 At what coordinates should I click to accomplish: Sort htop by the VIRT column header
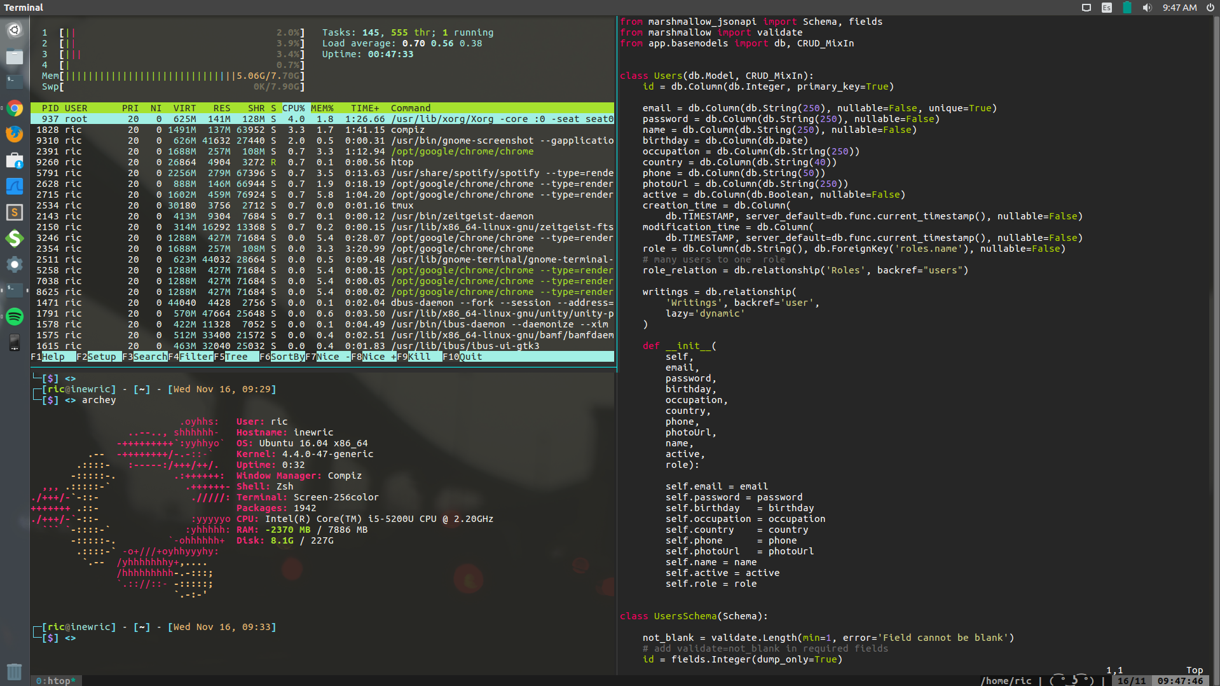coord(184,108)
